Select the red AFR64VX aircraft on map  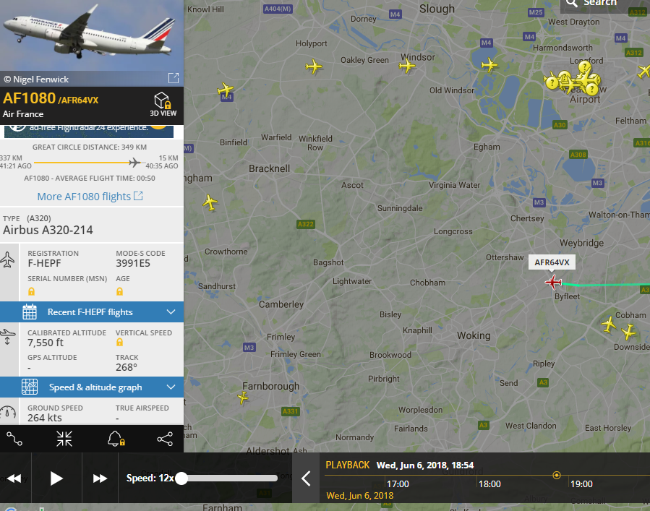click(x=553, y=283)
